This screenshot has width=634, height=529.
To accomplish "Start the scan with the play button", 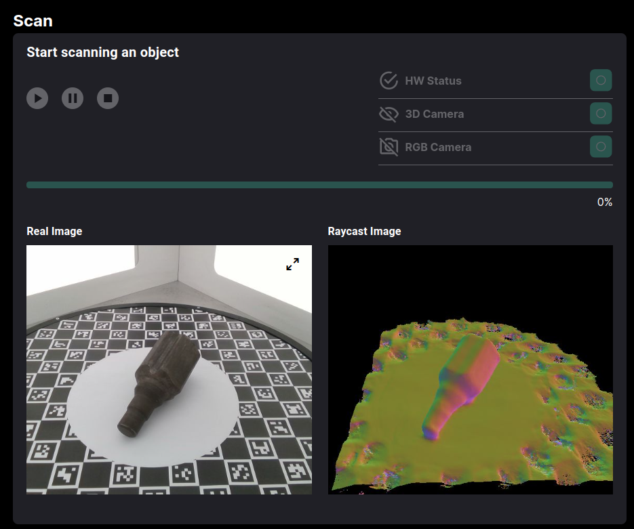I will [x=37, y=98].
